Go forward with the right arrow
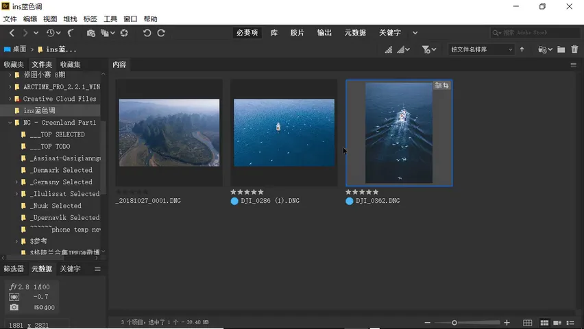The image size is (584, 329). (25, 33)
